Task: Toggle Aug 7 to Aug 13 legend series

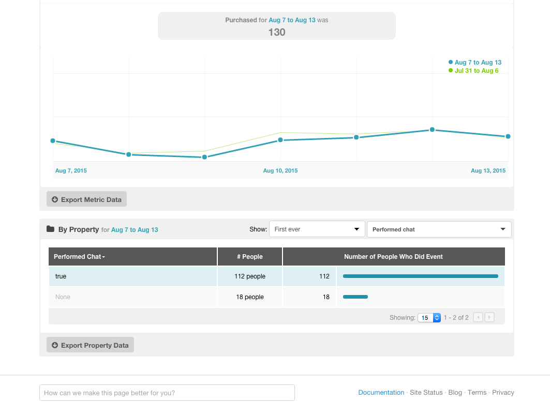Action: 475,63
